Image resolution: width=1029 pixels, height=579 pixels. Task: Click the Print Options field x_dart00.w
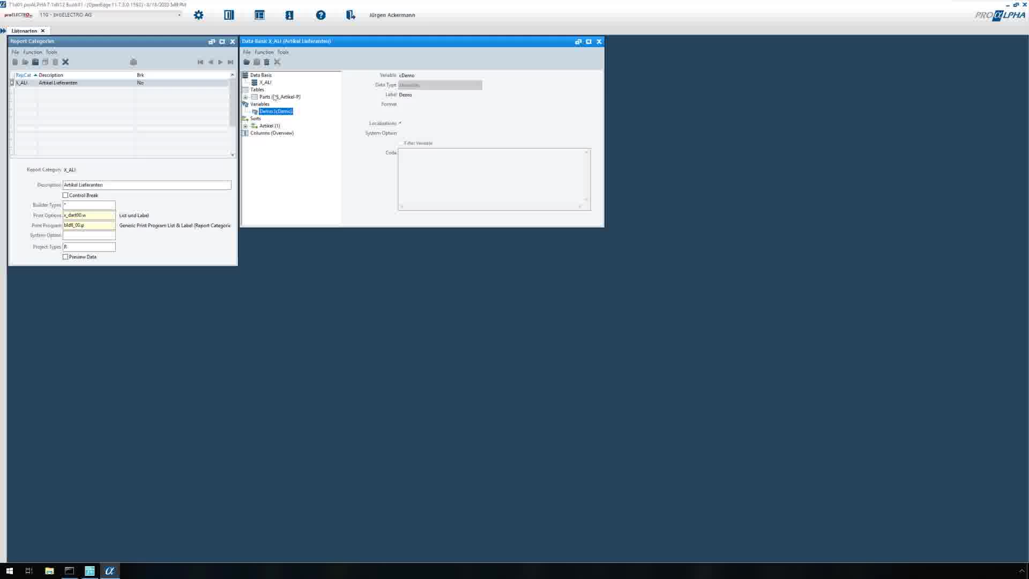(x=89, y=216)
